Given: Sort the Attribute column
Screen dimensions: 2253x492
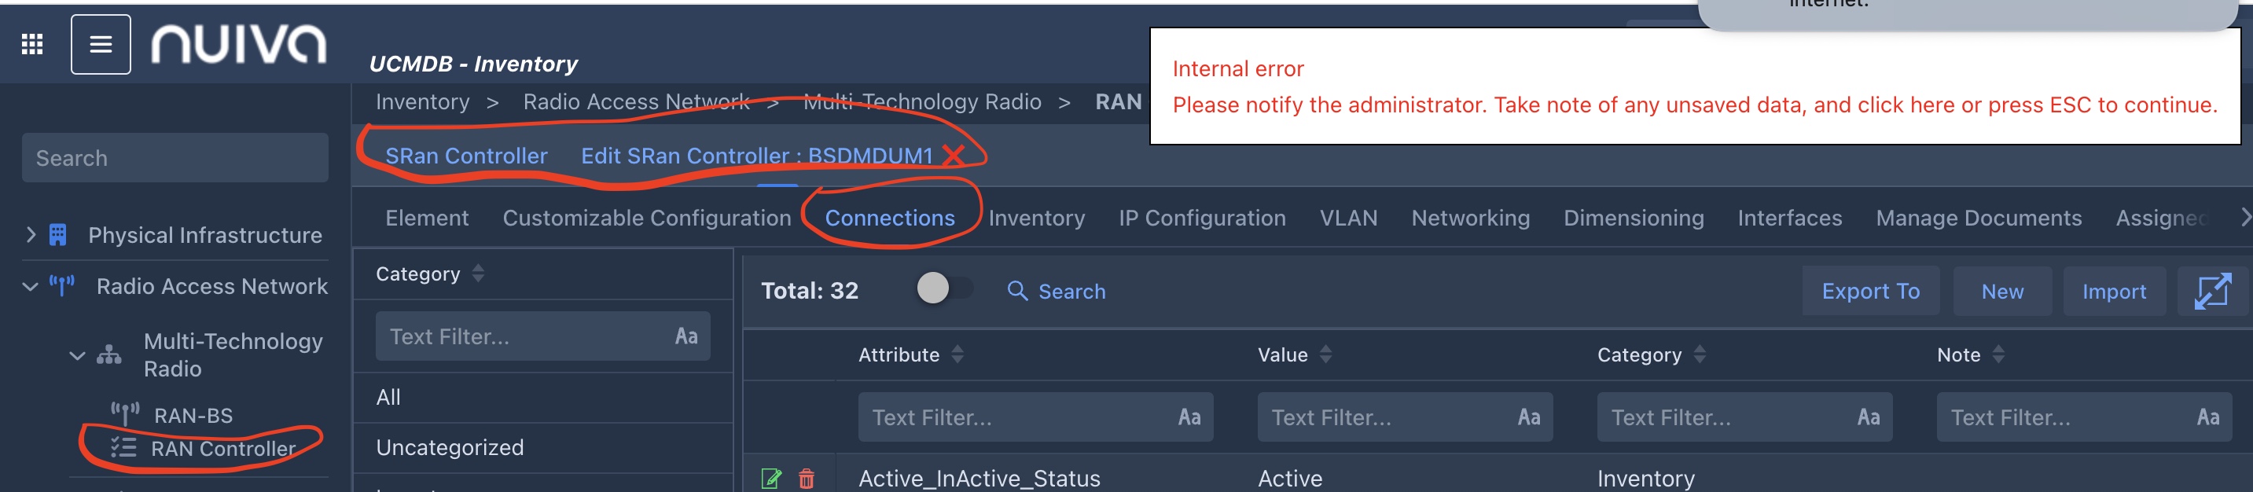Looking at the screenshot, I should coord(957,354).
